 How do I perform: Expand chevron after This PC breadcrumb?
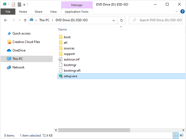pos(52,20)
